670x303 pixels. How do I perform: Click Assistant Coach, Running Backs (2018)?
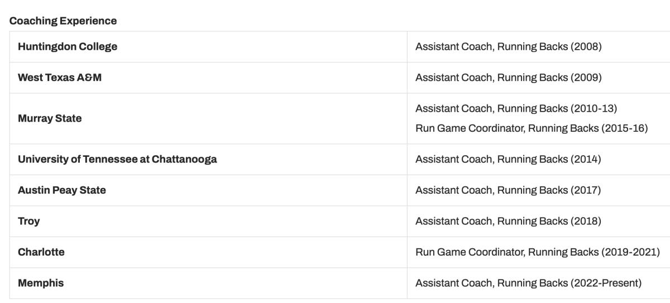point(508,221)
